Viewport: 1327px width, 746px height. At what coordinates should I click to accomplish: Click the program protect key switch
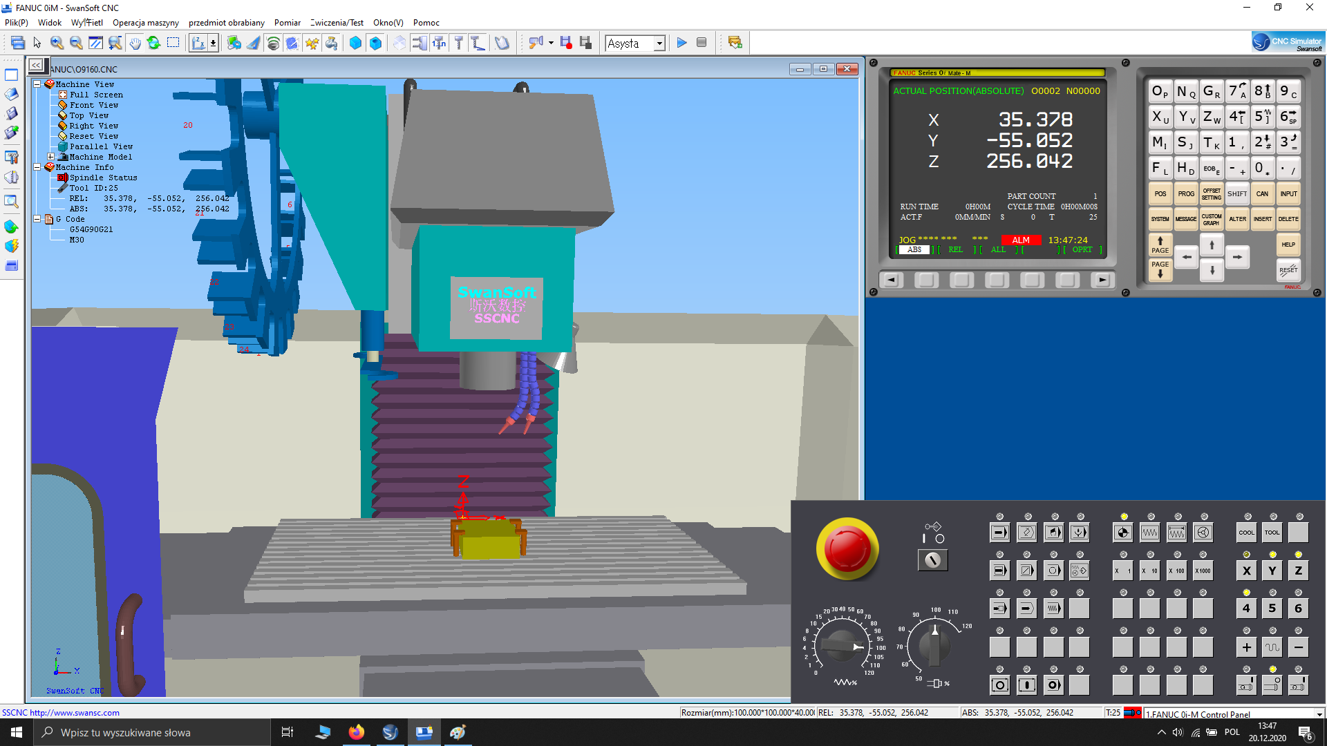[x=932, y=559]
